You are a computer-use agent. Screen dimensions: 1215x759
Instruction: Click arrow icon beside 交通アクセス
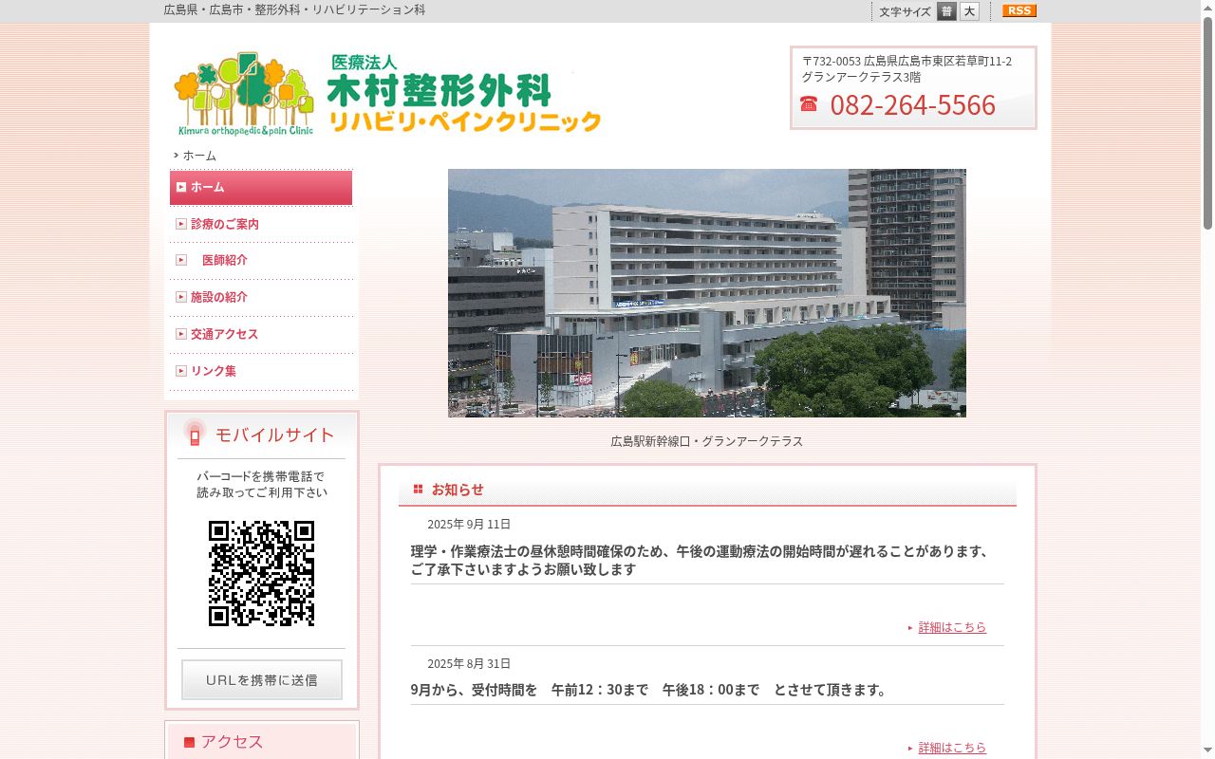[181, 334]
